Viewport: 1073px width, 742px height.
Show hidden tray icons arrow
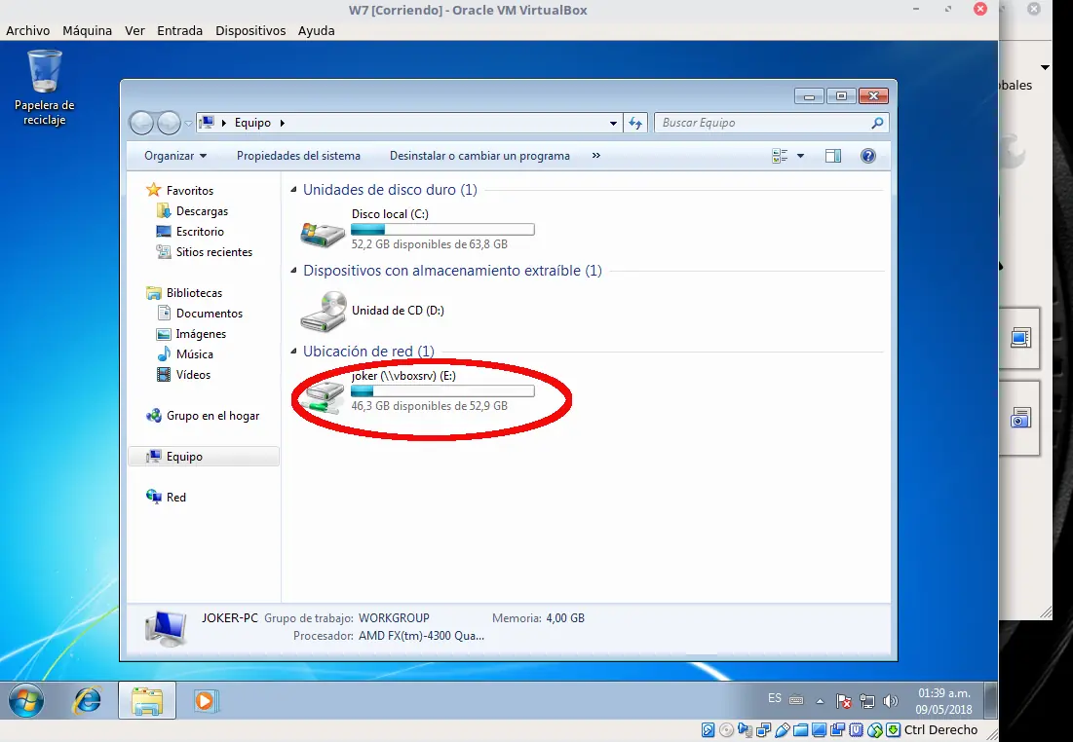(x=820, y=701)
